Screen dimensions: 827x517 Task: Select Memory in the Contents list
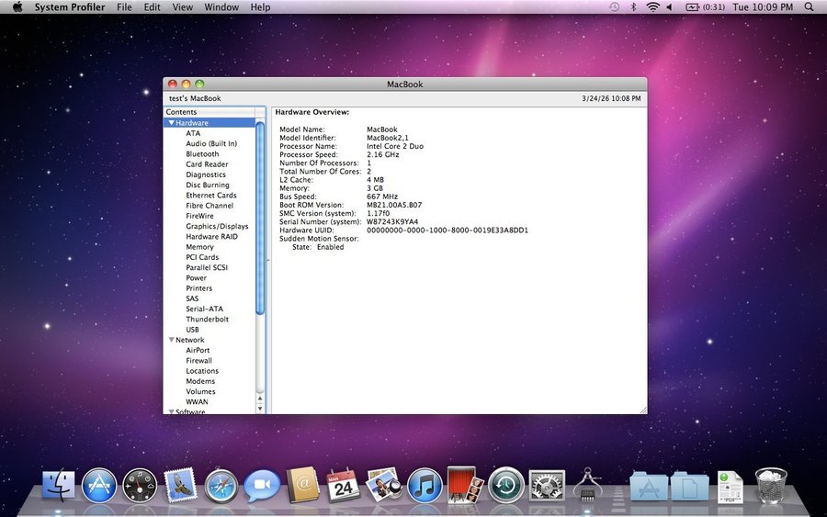click(200, 247)
